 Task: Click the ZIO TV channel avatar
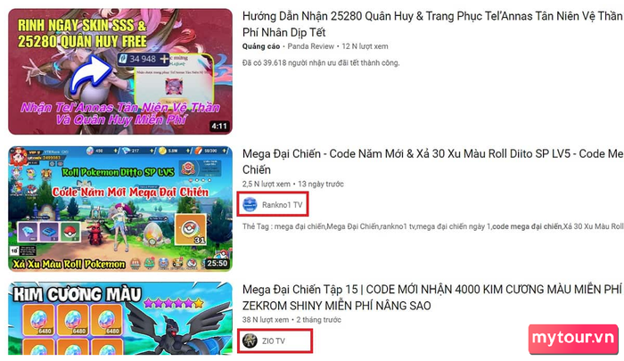pyautogui.click(x=250, y=340)
